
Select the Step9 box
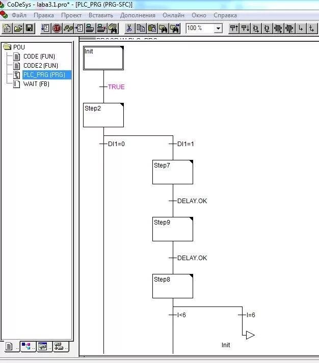click(x=173, y=229)
